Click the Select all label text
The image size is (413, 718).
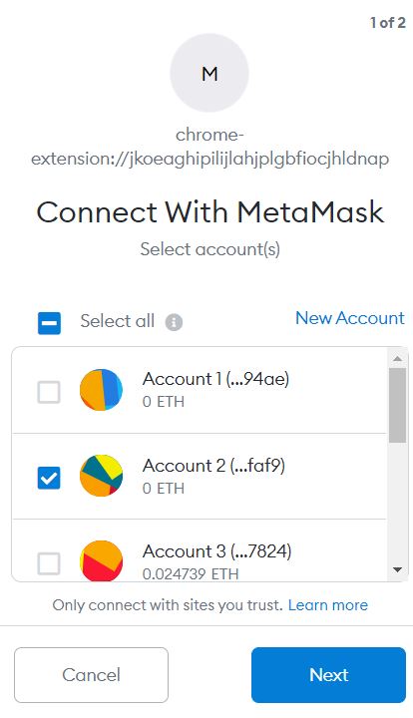pos(117,321)
